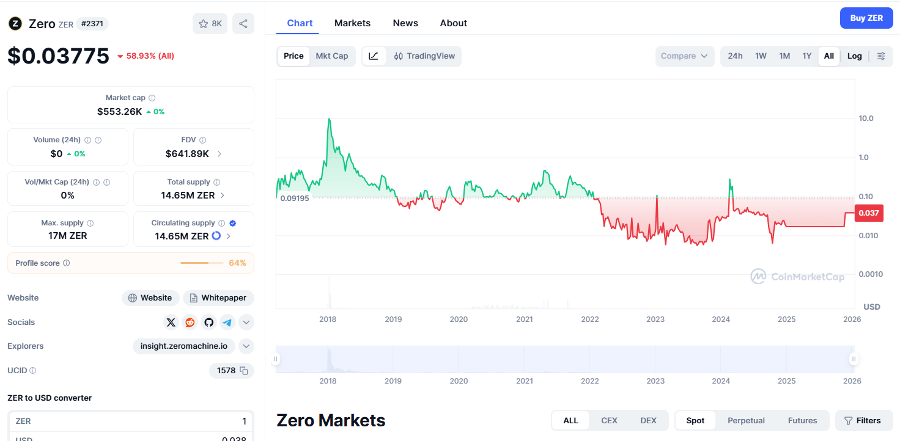Open the Reddit social icon
Image resolution: width=900 pixels, height=441 pixels.
click(190, 323)
